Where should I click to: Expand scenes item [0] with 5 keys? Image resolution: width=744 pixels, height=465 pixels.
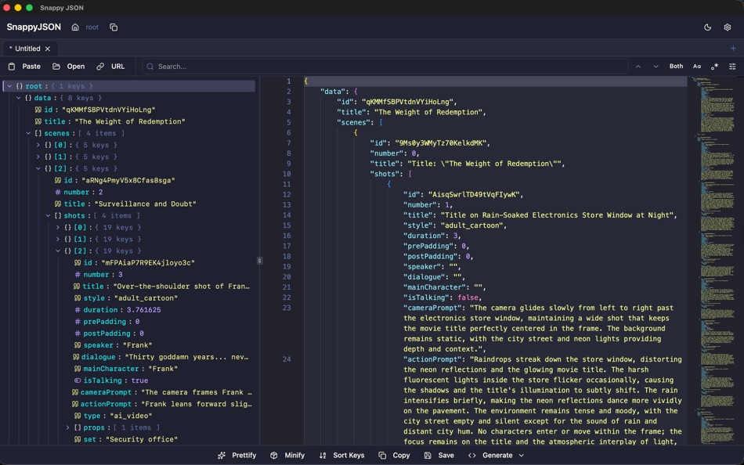[x=38, y=145]
